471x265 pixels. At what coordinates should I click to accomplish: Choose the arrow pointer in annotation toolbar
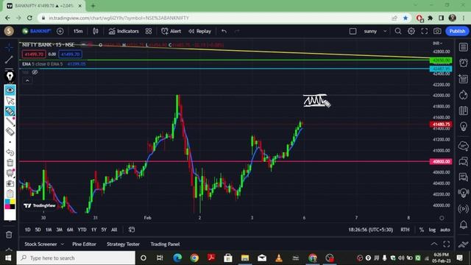tap(10, 101)
